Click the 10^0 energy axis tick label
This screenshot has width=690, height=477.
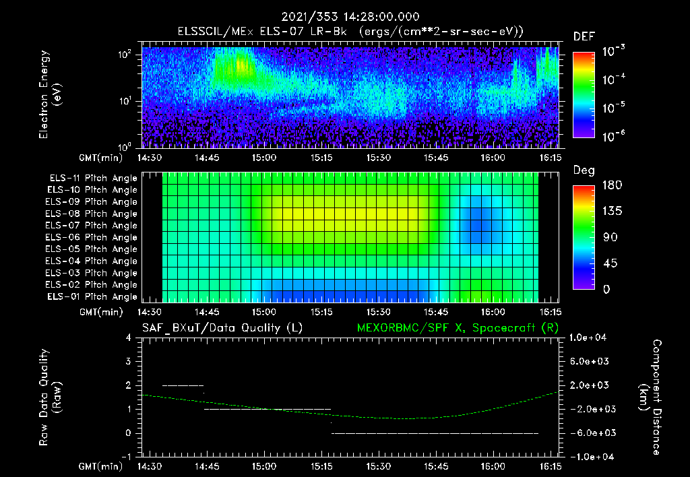click(125, 146)
